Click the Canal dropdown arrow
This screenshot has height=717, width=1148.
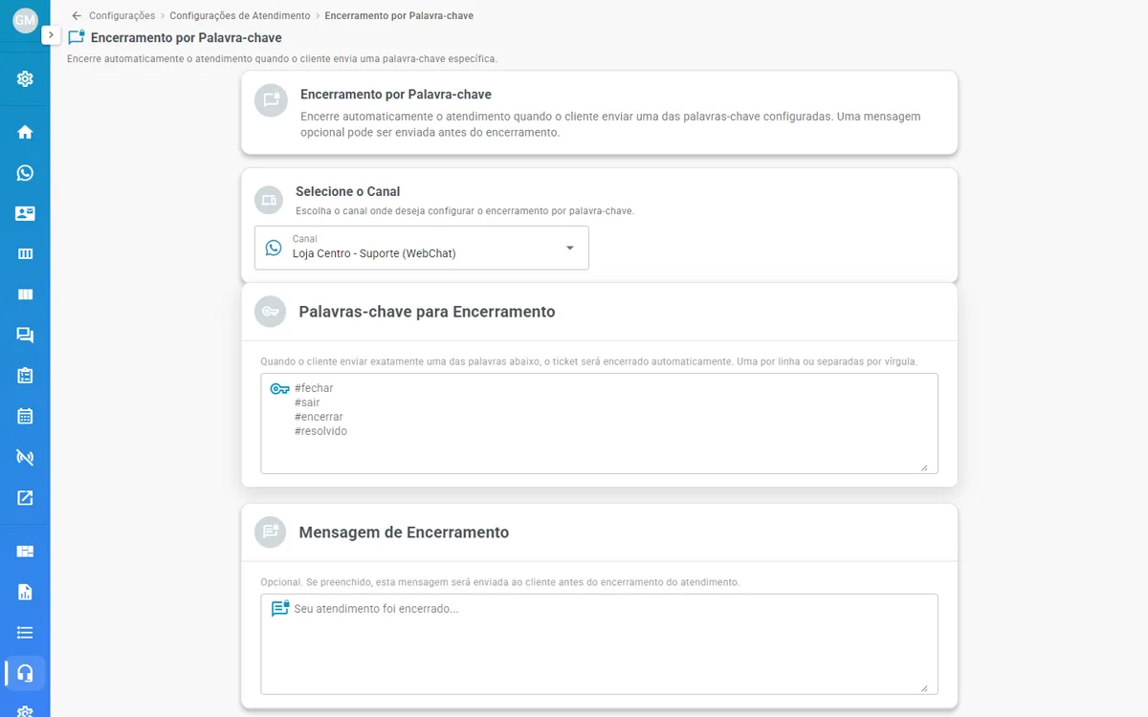click(x=570, y=248)
